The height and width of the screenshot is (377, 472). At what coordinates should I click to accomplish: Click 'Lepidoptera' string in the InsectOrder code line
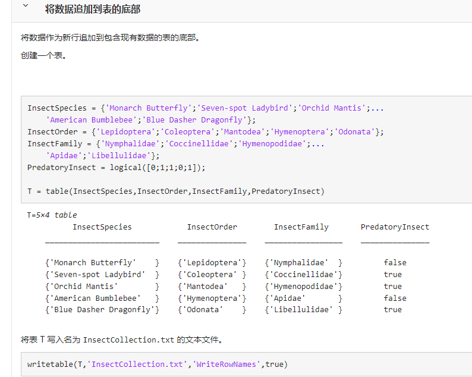click(127, 132)
